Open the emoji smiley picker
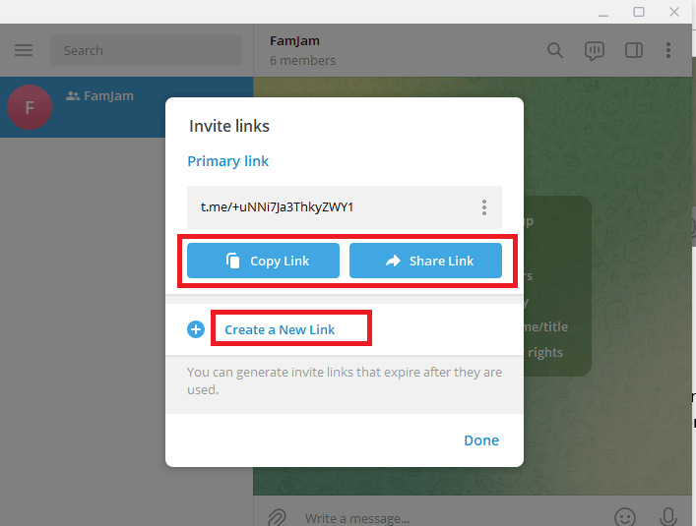The height and width of the screenshot is (526, 696). click(x=625, y=517)
